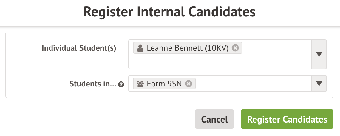Click the Register Internal Candidates heading

click(x=169, y=12)
